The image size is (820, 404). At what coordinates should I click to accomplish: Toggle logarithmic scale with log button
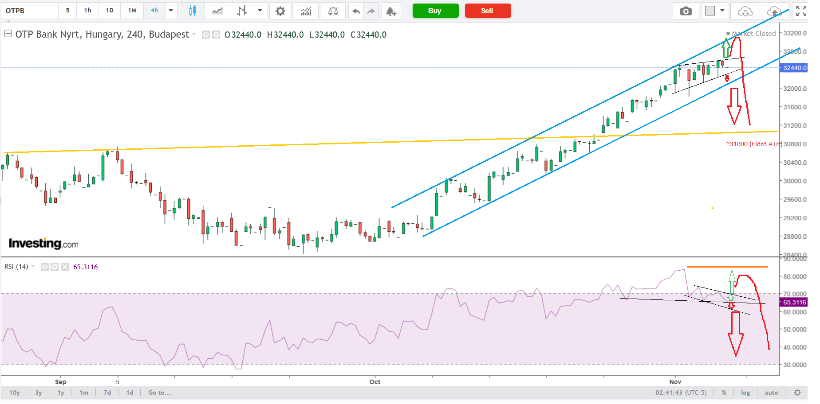(x=745, y=392)
